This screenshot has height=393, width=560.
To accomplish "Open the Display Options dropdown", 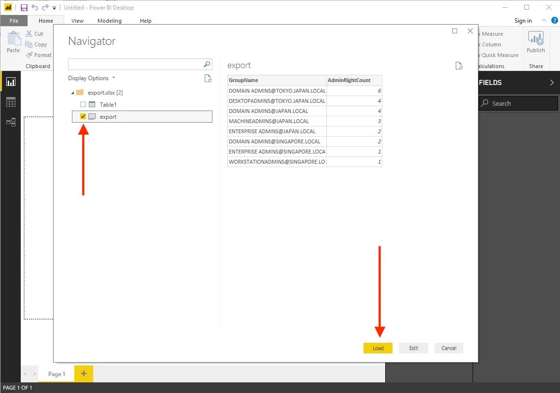I will click(92, 78).
